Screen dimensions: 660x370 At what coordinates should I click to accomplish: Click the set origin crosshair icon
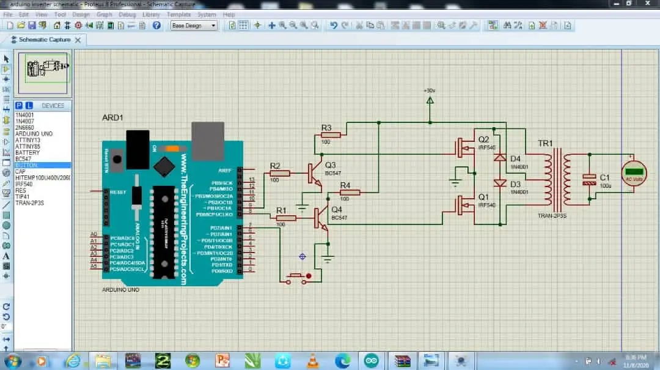coord(257,25)
